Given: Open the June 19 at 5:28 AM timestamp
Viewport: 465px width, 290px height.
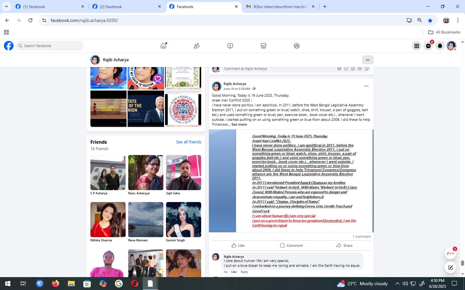Looking at the screenshot, I should point(237,89).
